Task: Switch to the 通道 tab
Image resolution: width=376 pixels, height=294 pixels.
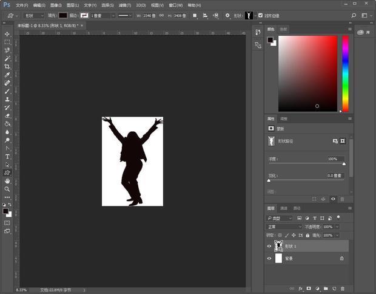Action: pyautogui.click(x=283, y=208)
